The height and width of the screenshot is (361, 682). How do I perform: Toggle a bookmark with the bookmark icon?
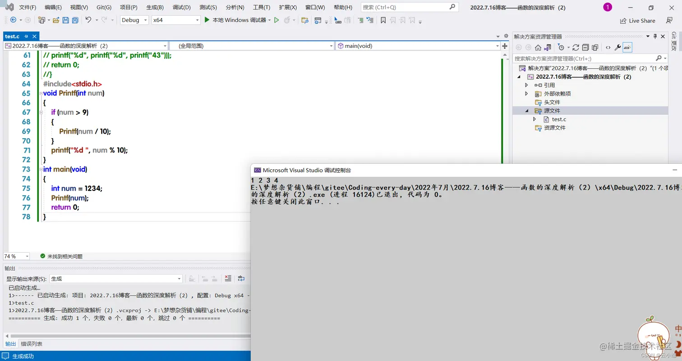[383, 20]
